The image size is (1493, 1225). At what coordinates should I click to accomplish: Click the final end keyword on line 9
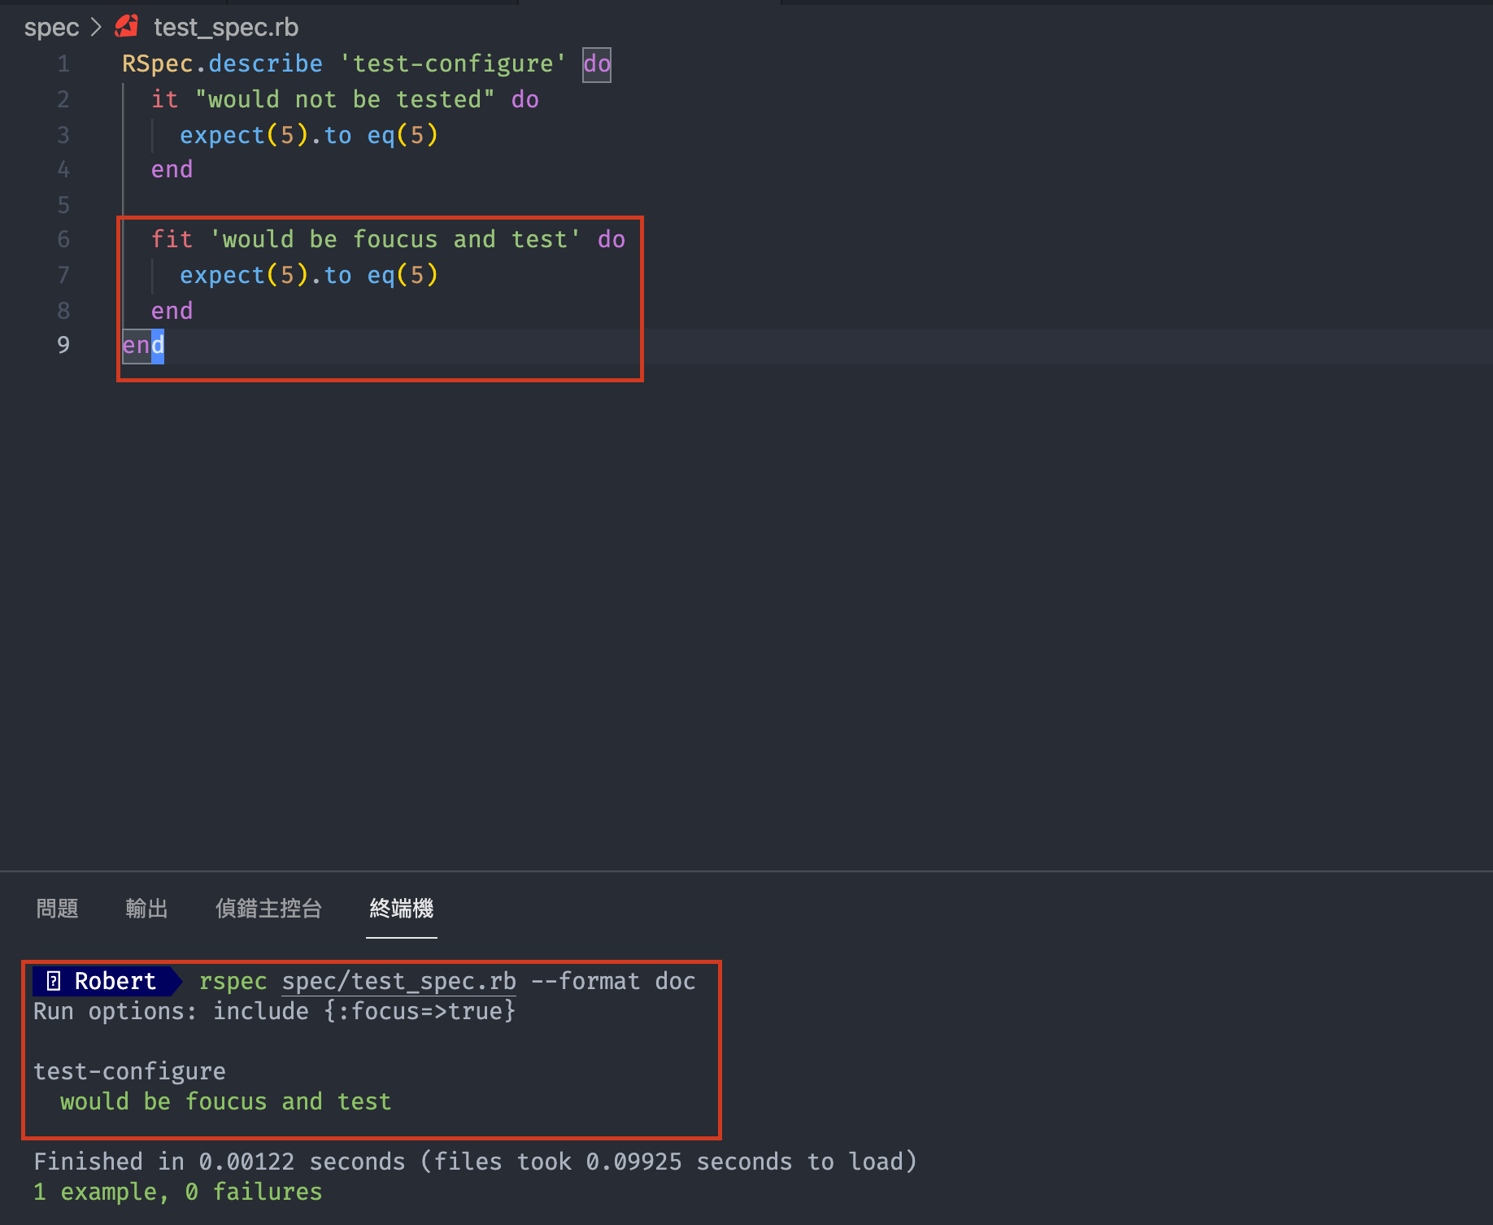click(143, 345)
